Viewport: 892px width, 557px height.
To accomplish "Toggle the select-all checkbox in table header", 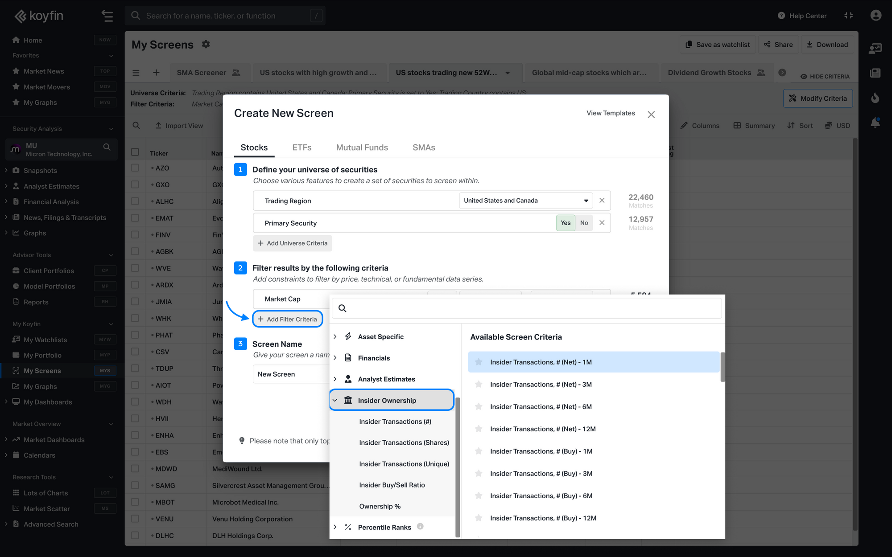I will click(x=135, y=152).
